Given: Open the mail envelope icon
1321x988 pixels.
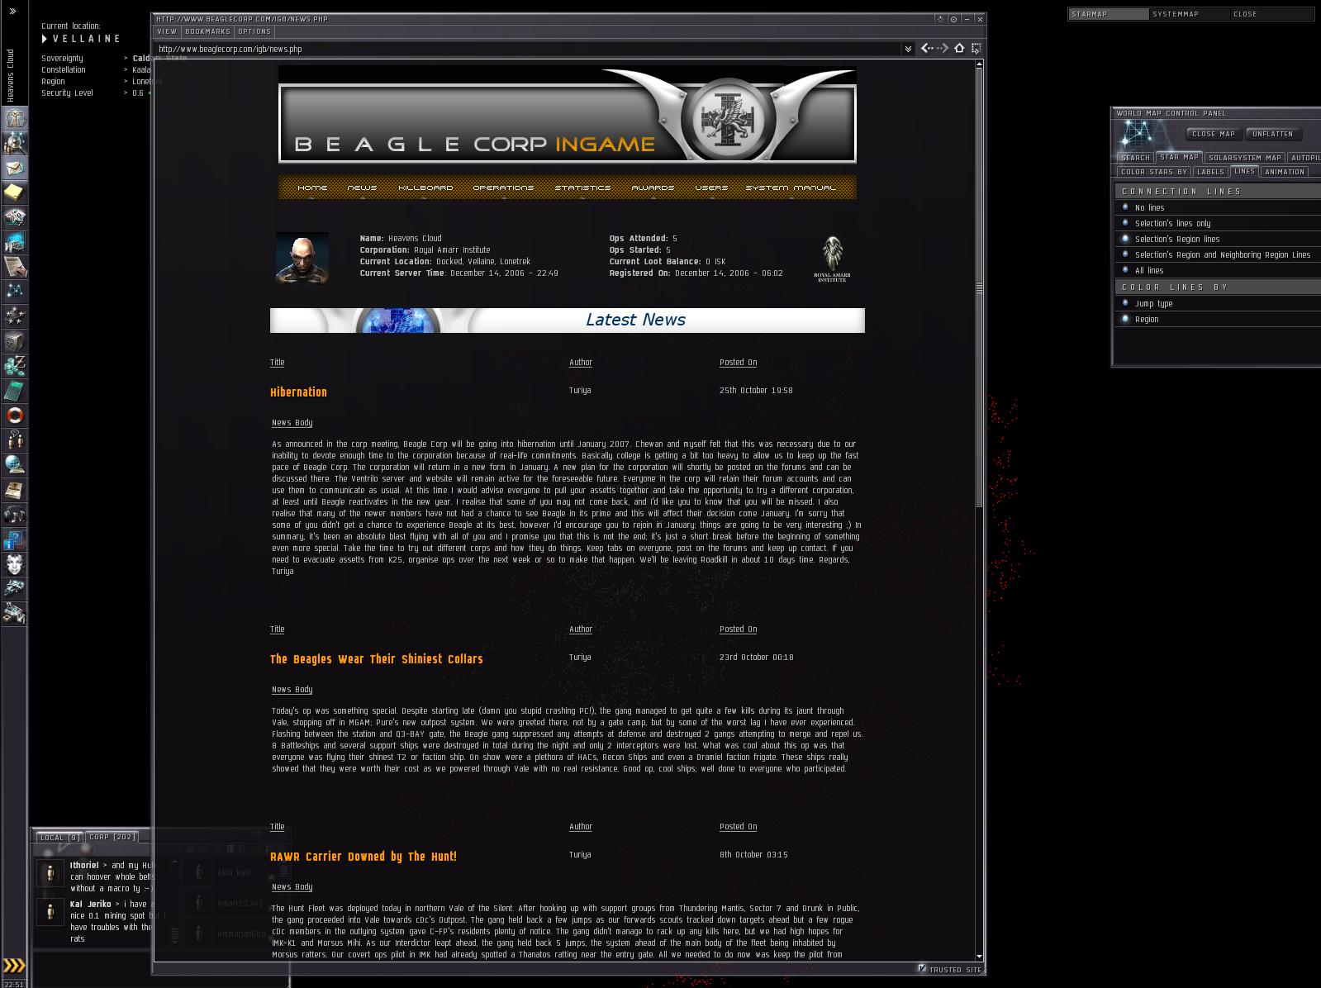Looking at the screenshot, I should click(15, 168).
